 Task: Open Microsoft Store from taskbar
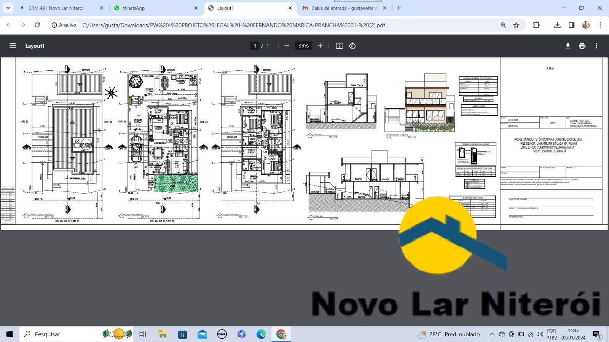[183, 334]
